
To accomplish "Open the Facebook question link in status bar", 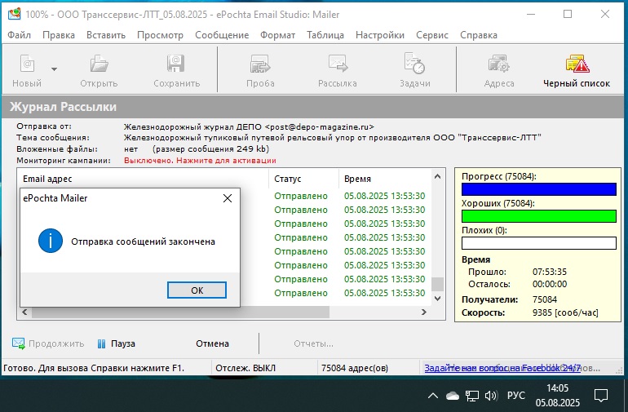I will pyautogui.click(x=502, y=367).
